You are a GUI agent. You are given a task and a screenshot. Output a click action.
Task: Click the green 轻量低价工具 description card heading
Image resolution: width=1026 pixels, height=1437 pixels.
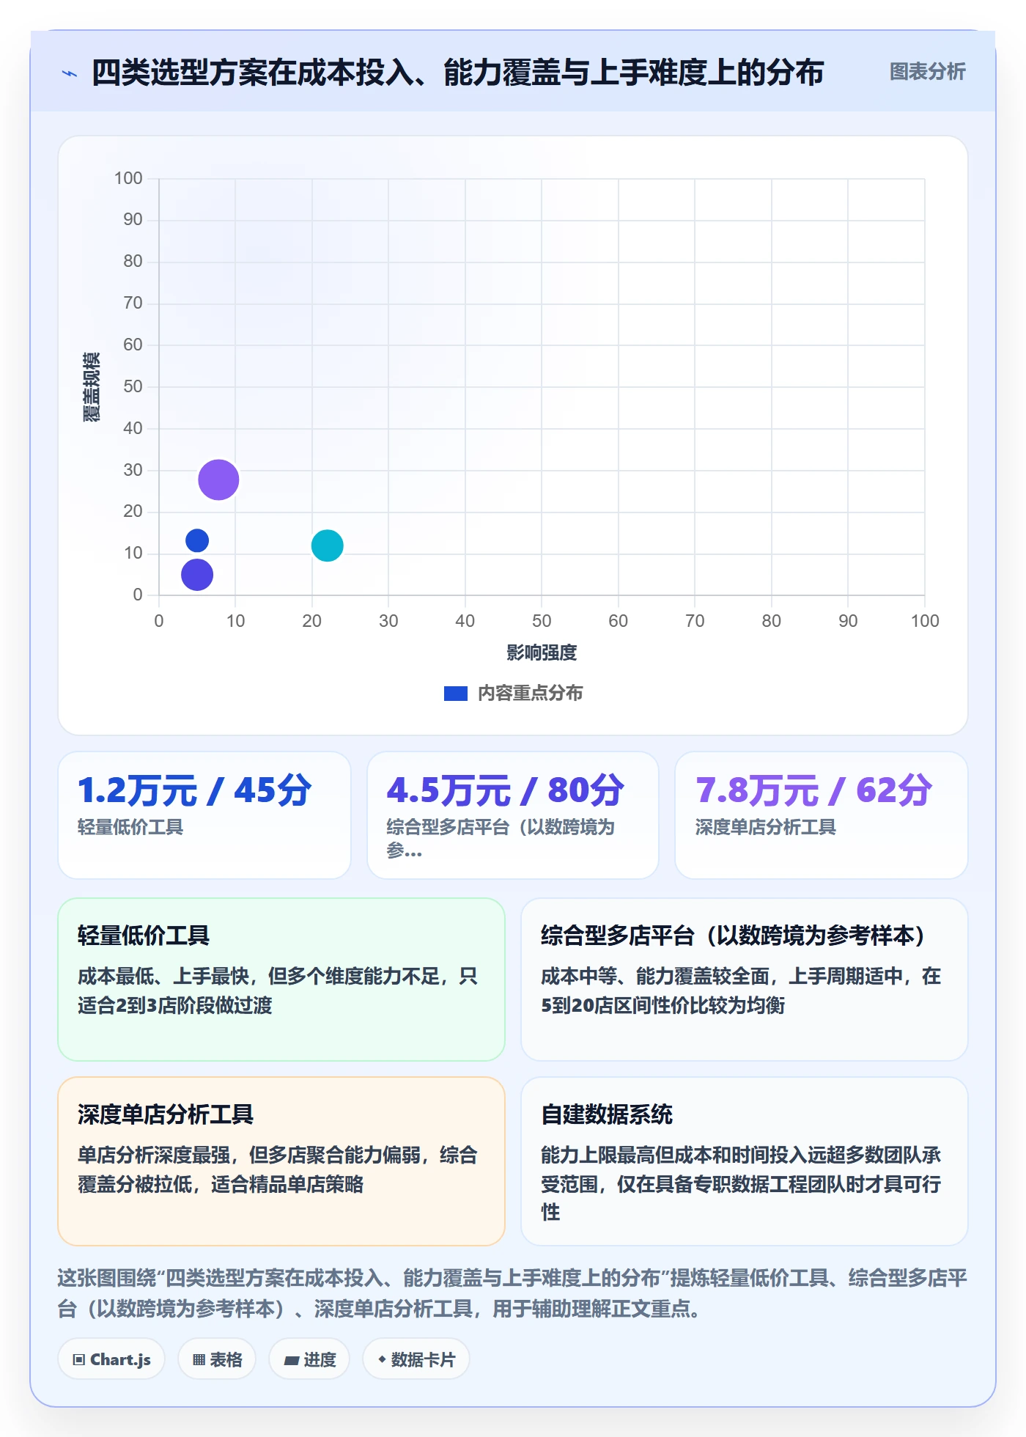[x=144, y=936]
